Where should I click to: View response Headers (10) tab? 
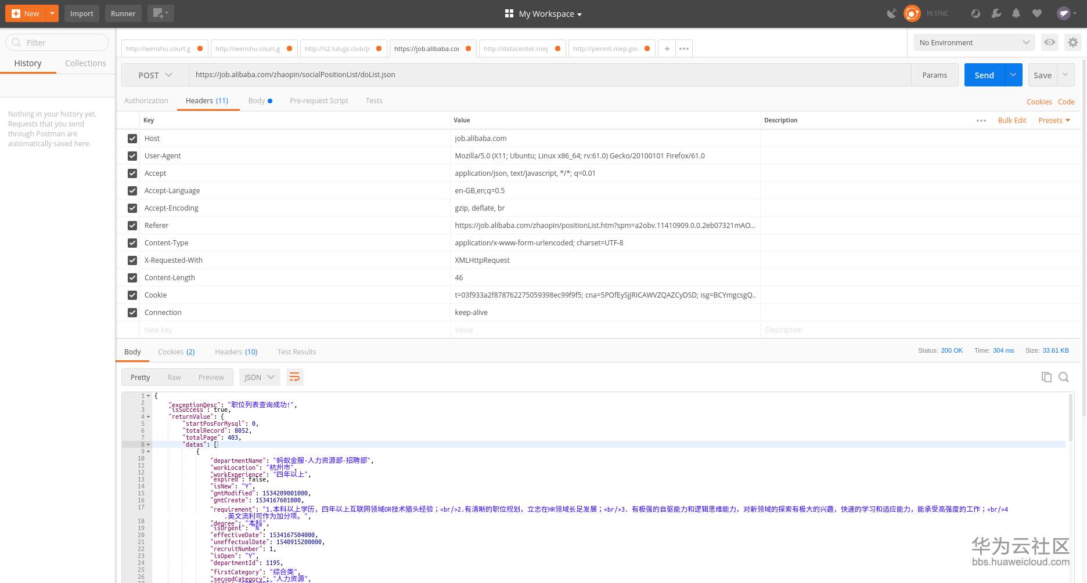(x=236, y=352)
